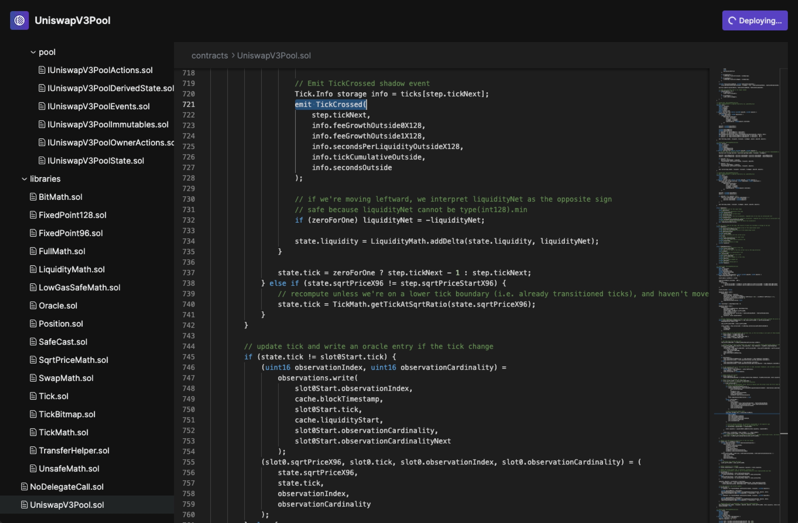Screen dimensions: 798x523
Task: Click the code minimap overview
Action: (x=747, y=296)
